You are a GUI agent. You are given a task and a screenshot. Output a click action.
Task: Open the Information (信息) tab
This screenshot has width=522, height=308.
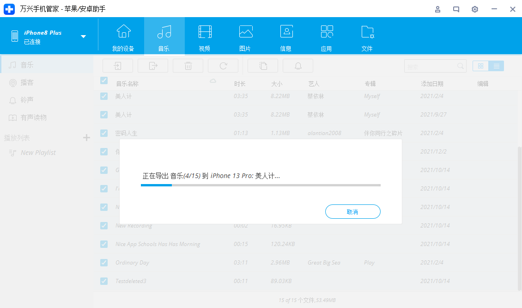tap(286, 36)
